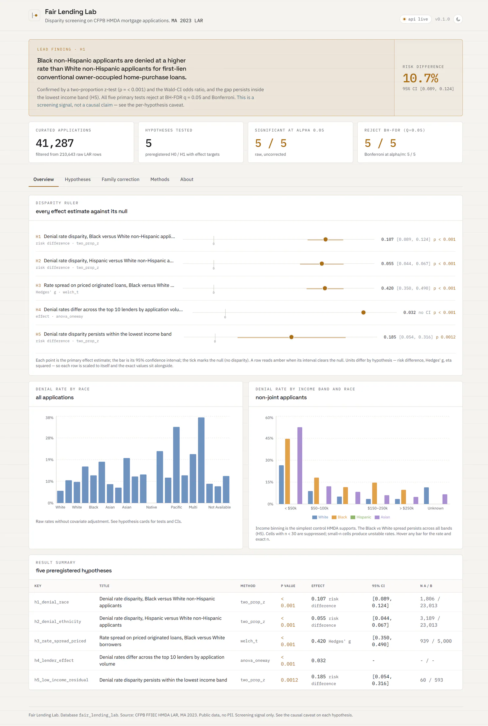
Task: Click the tallest bar in denial rate by race
Action: [201, 460]
